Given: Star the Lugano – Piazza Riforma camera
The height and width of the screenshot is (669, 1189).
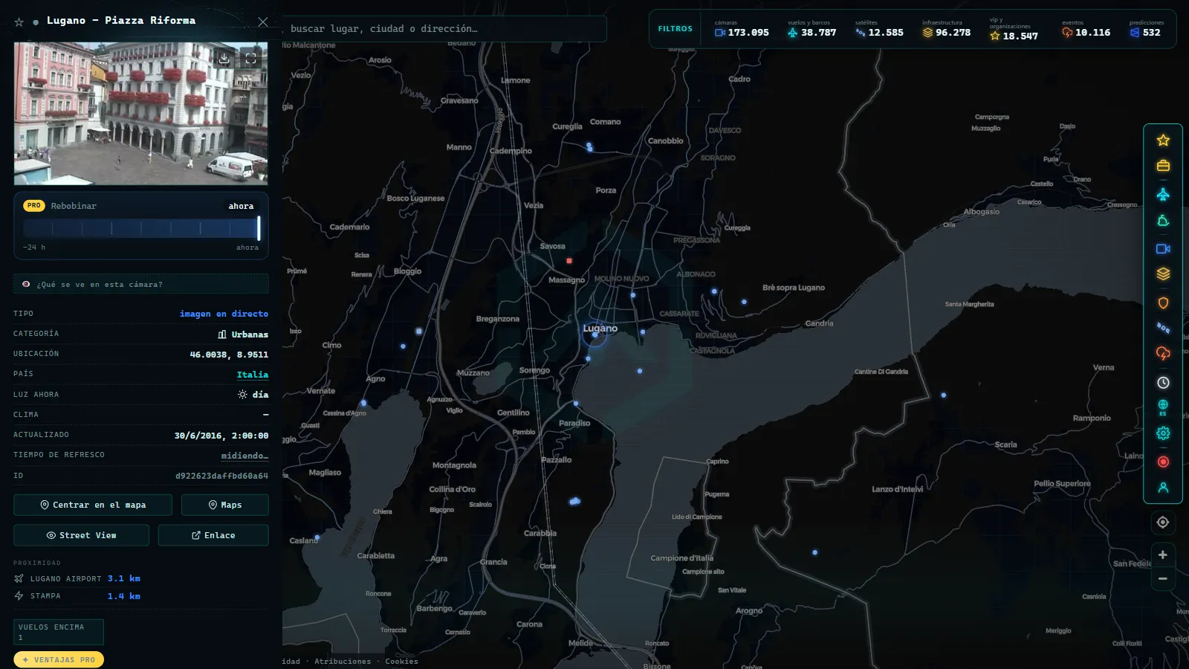Looking at the screenshot, I should pos(19,22).
